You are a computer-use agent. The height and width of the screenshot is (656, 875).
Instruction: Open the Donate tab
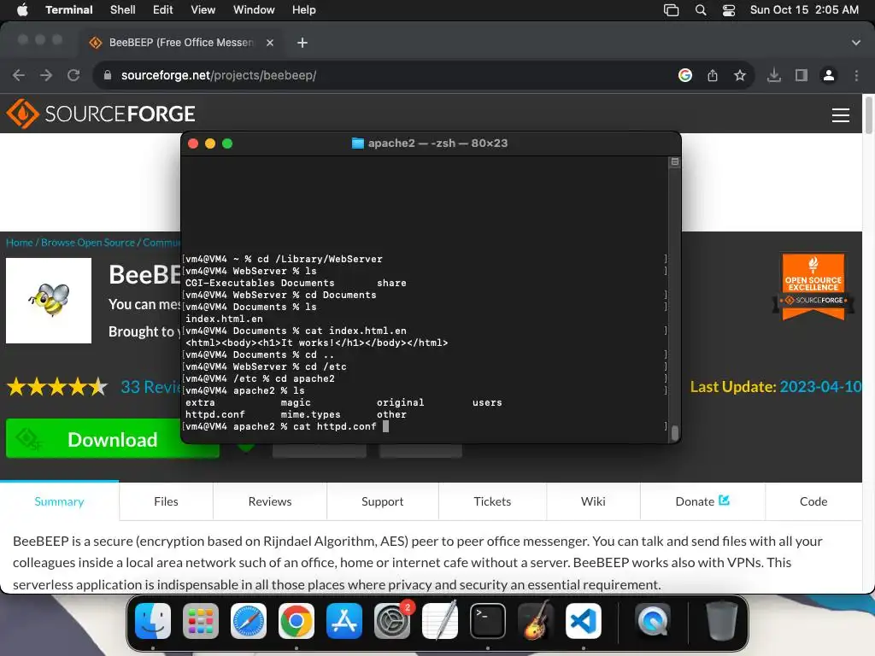702,501
